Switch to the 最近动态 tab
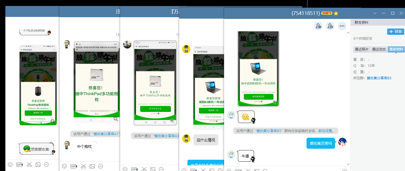This screenshot has height=171, width=405. [x=379, y=49]
